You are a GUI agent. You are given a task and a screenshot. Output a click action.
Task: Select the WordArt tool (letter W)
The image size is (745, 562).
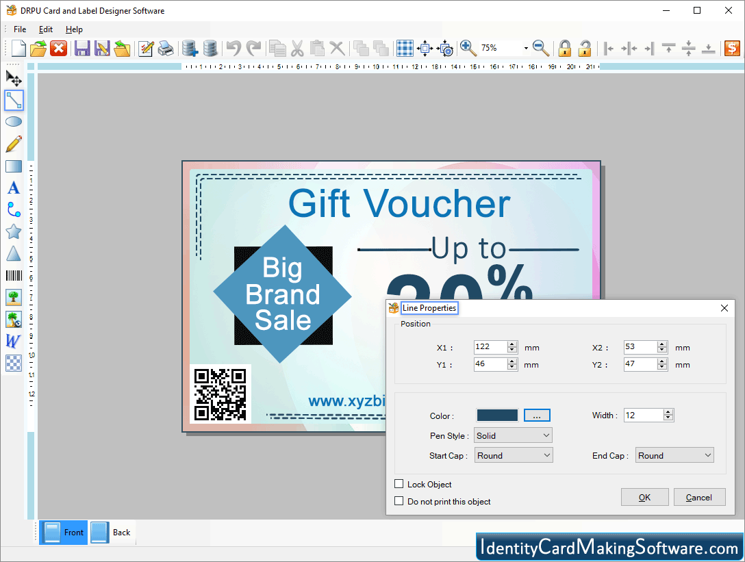click(13, 341)
